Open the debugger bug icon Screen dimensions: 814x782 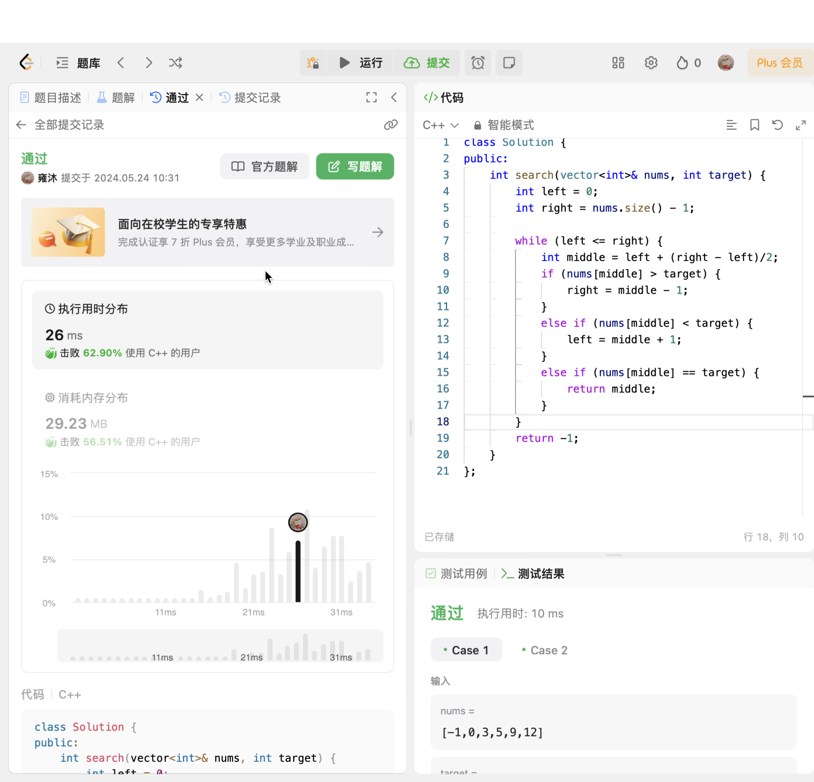tap(313, 63)
